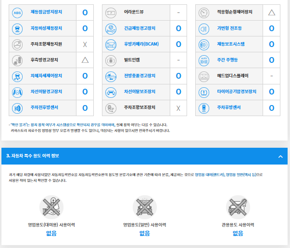Collapse section 3 with the chevron arrow
290x248 pixels.
(280, 156)
